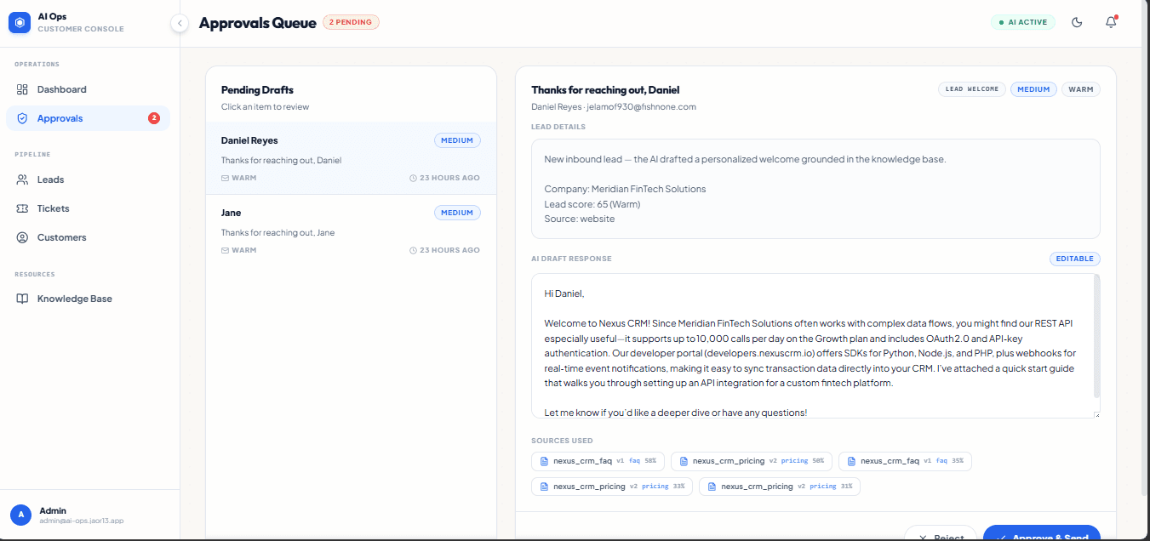1150x541 pixels.
Task: Open notifications with the bell icon
Action: click(x=1111, y=22)
